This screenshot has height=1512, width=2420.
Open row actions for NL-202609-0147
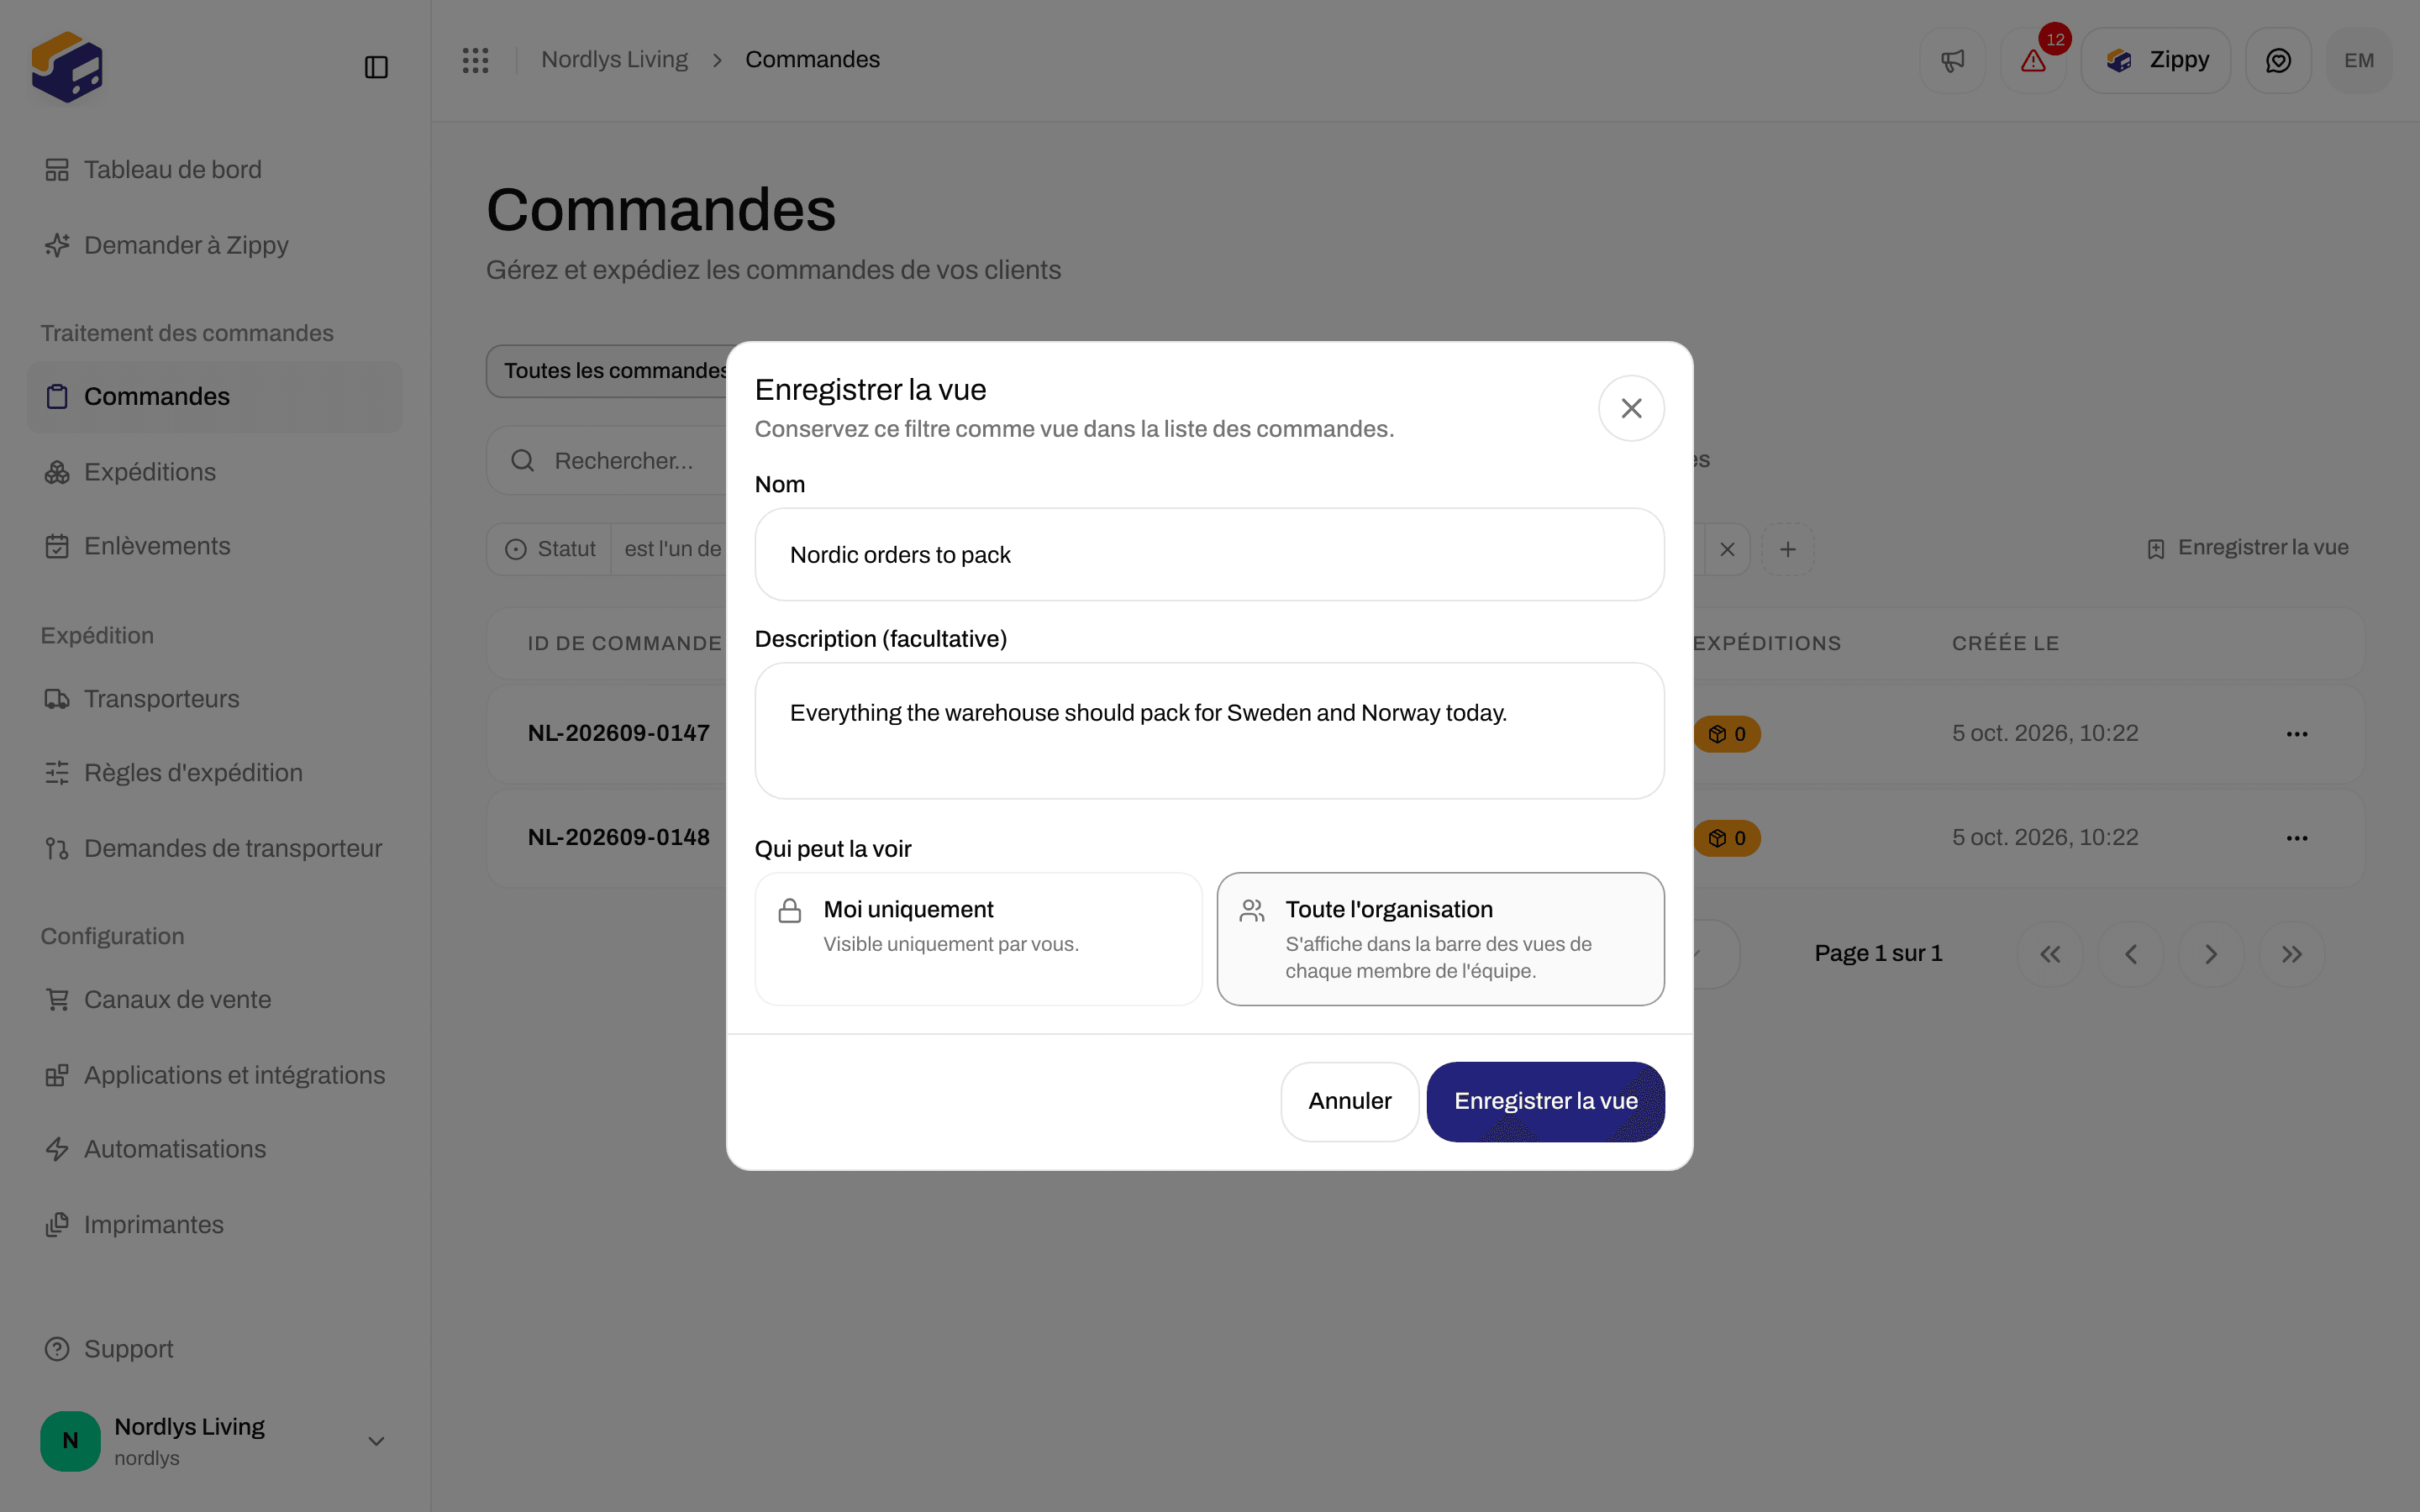tap(2297, 734)
